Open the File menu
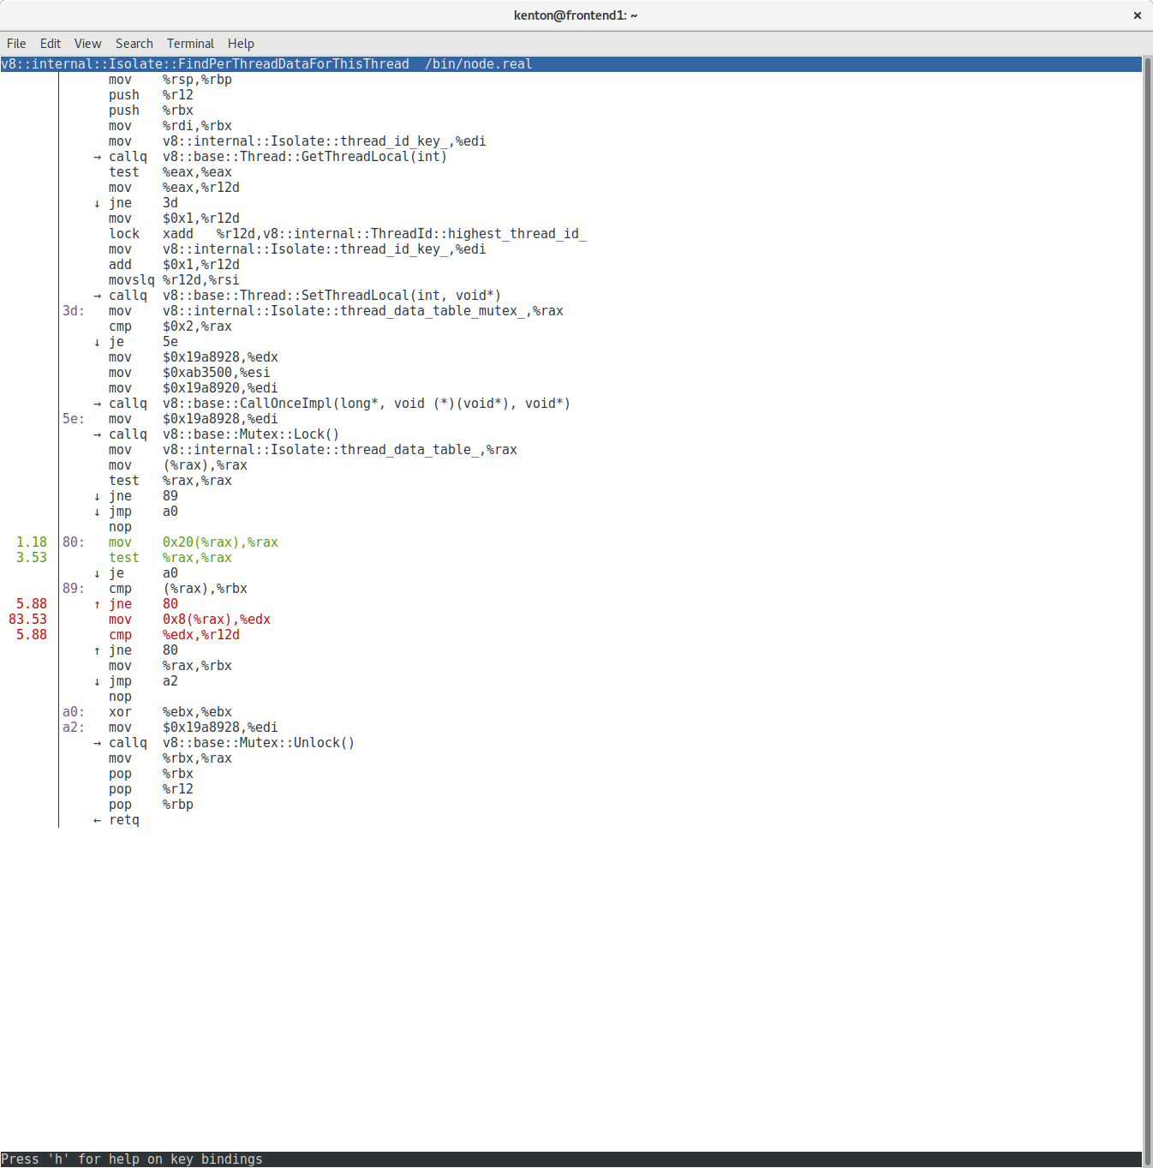 (x=16, y=44)
